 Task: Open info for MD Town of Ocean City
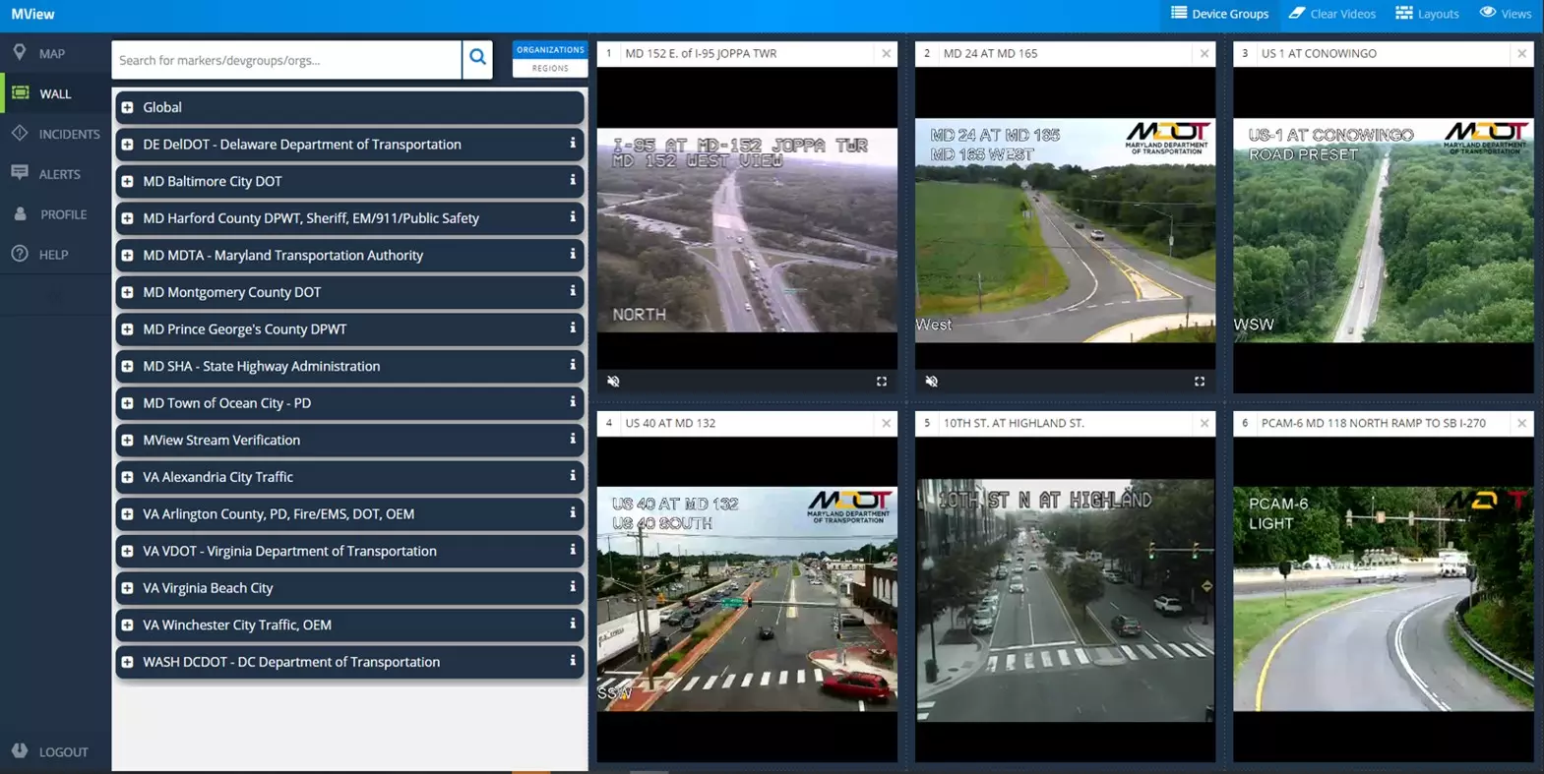click(573, 402)
